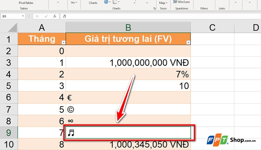Click the Select All corner triangle

point(13,28)
